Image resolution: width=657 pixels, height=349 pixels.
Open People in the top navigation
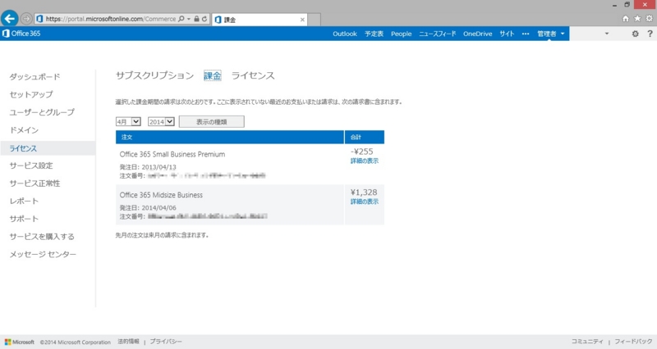click(x=401, y=34)
